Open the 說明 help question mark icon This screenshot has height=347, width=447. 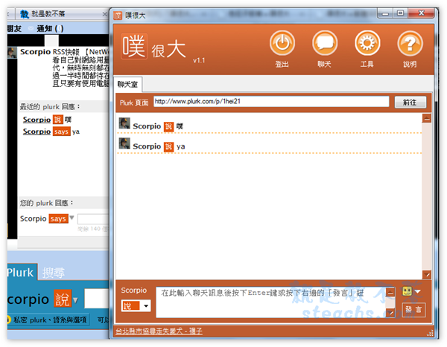click(410, 43)
